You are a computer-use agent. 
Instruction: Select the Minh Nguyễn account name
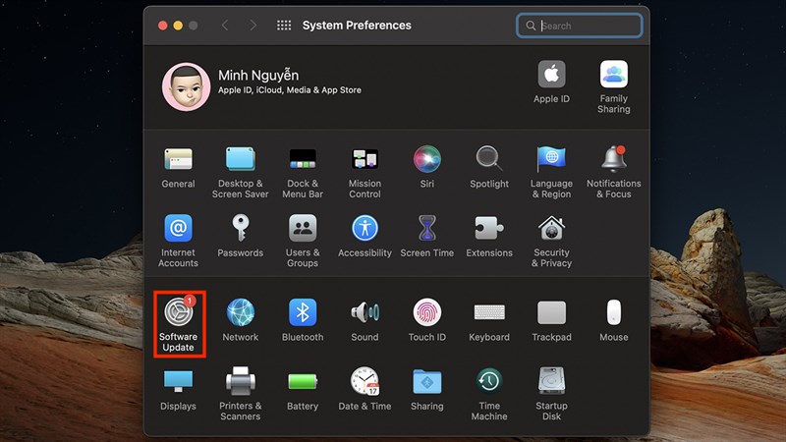[258, 76]
